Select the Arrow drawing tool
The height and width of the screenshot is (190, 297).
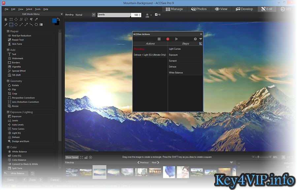[26, 25]
